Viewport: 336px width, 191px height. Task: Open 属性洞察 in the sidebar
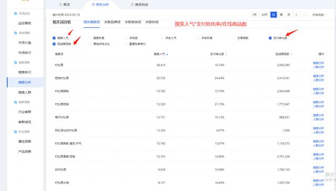pyautogui.click(x=25, y=141)
